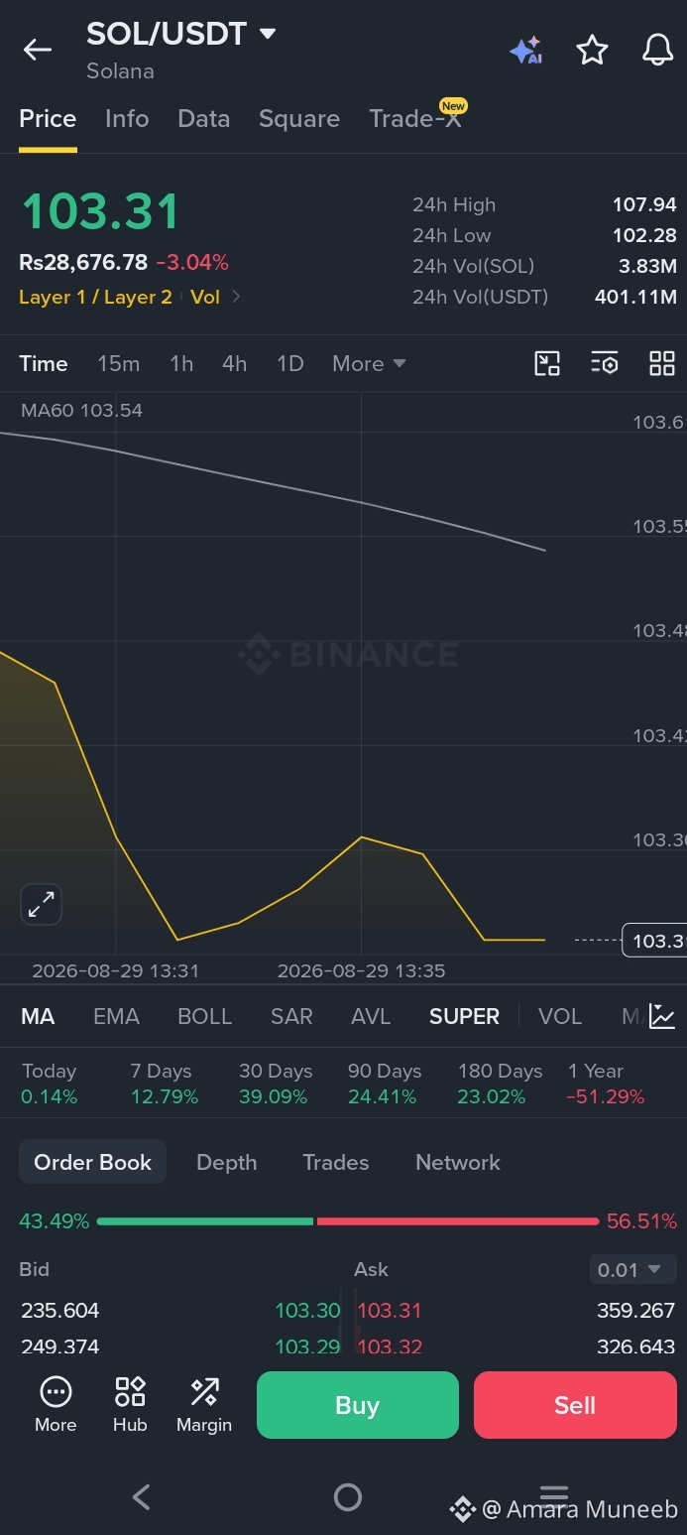
Task: Open price alert bell icon
Action: [657, 50]
